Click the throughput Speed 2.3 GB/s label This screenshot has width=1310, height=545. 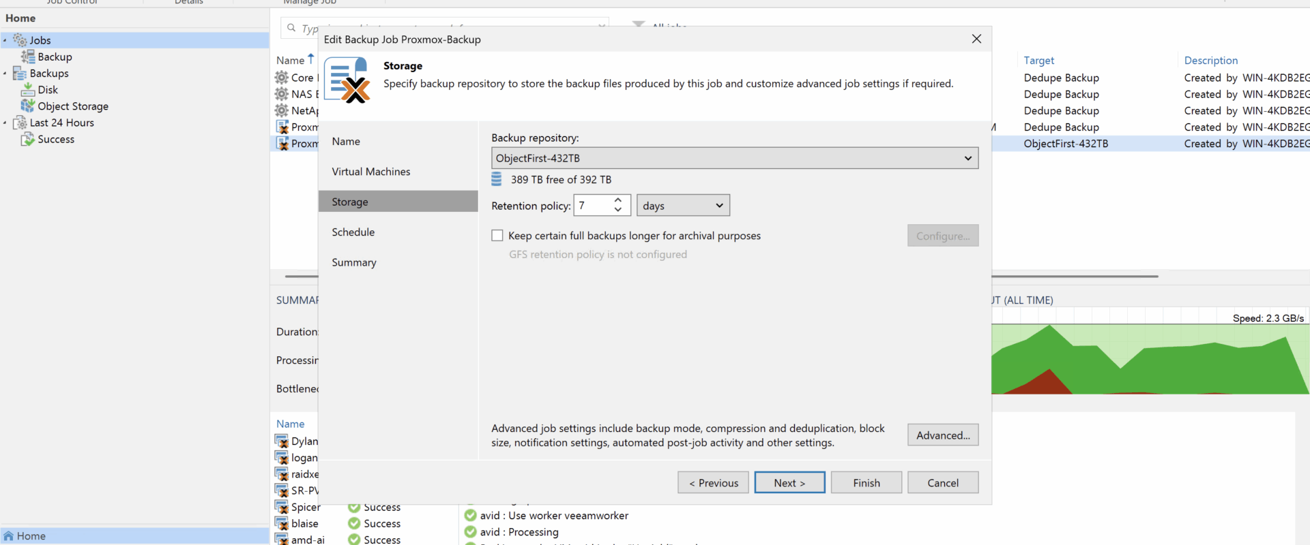pyautogui.click(x=1268, y=317)
